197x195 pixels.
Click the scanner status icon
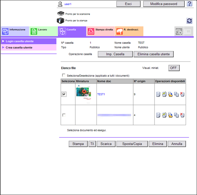click(x=61, y=13)
